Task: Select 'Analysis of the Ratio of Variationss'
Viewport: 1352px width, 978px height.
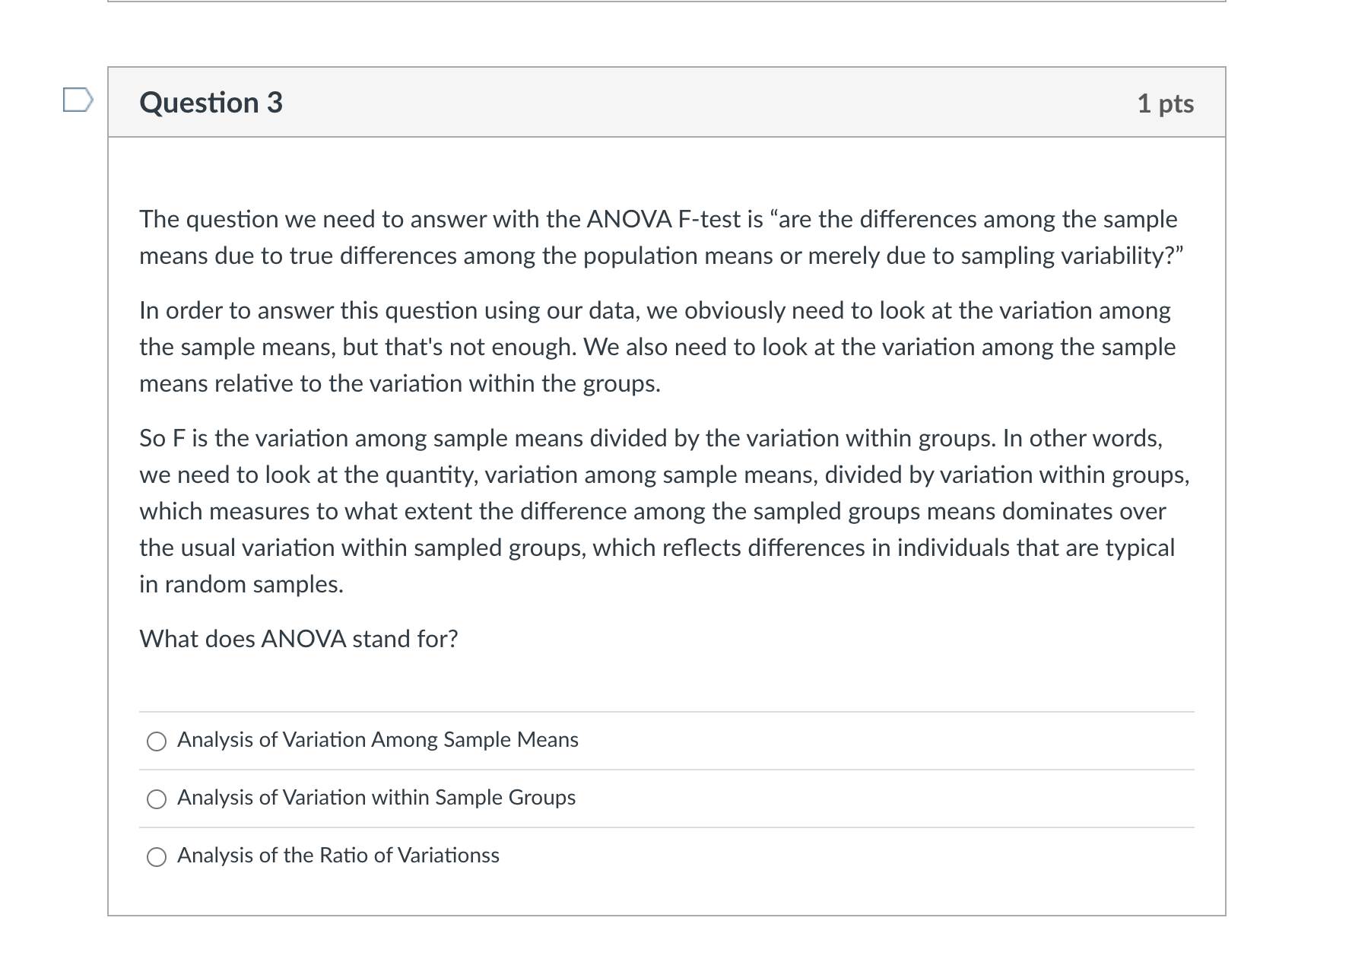Action: 338,855
